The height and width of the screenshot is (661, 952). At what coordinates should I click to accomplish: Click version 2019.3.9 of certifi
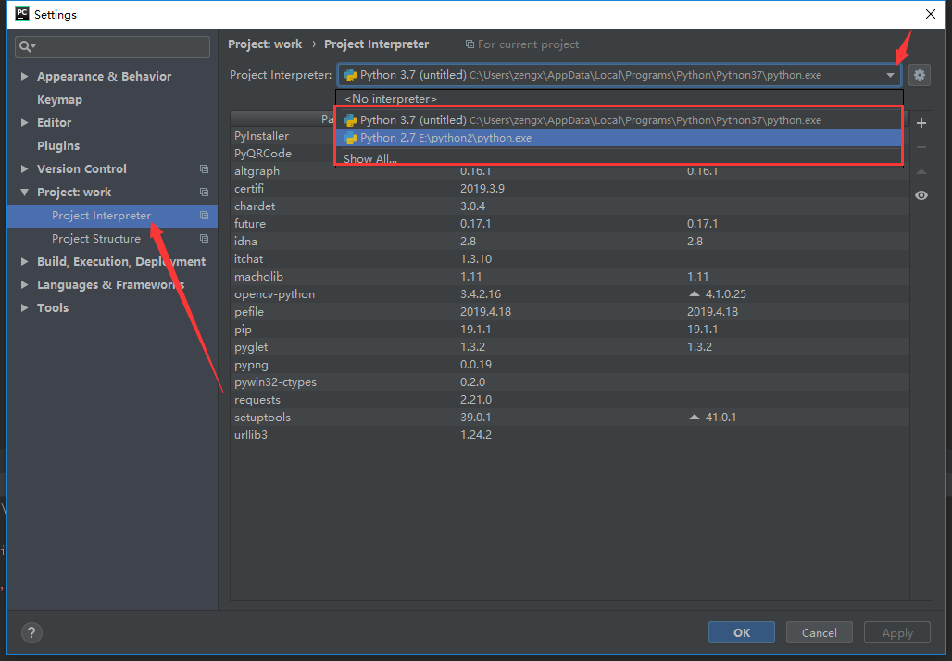point(482,189)
